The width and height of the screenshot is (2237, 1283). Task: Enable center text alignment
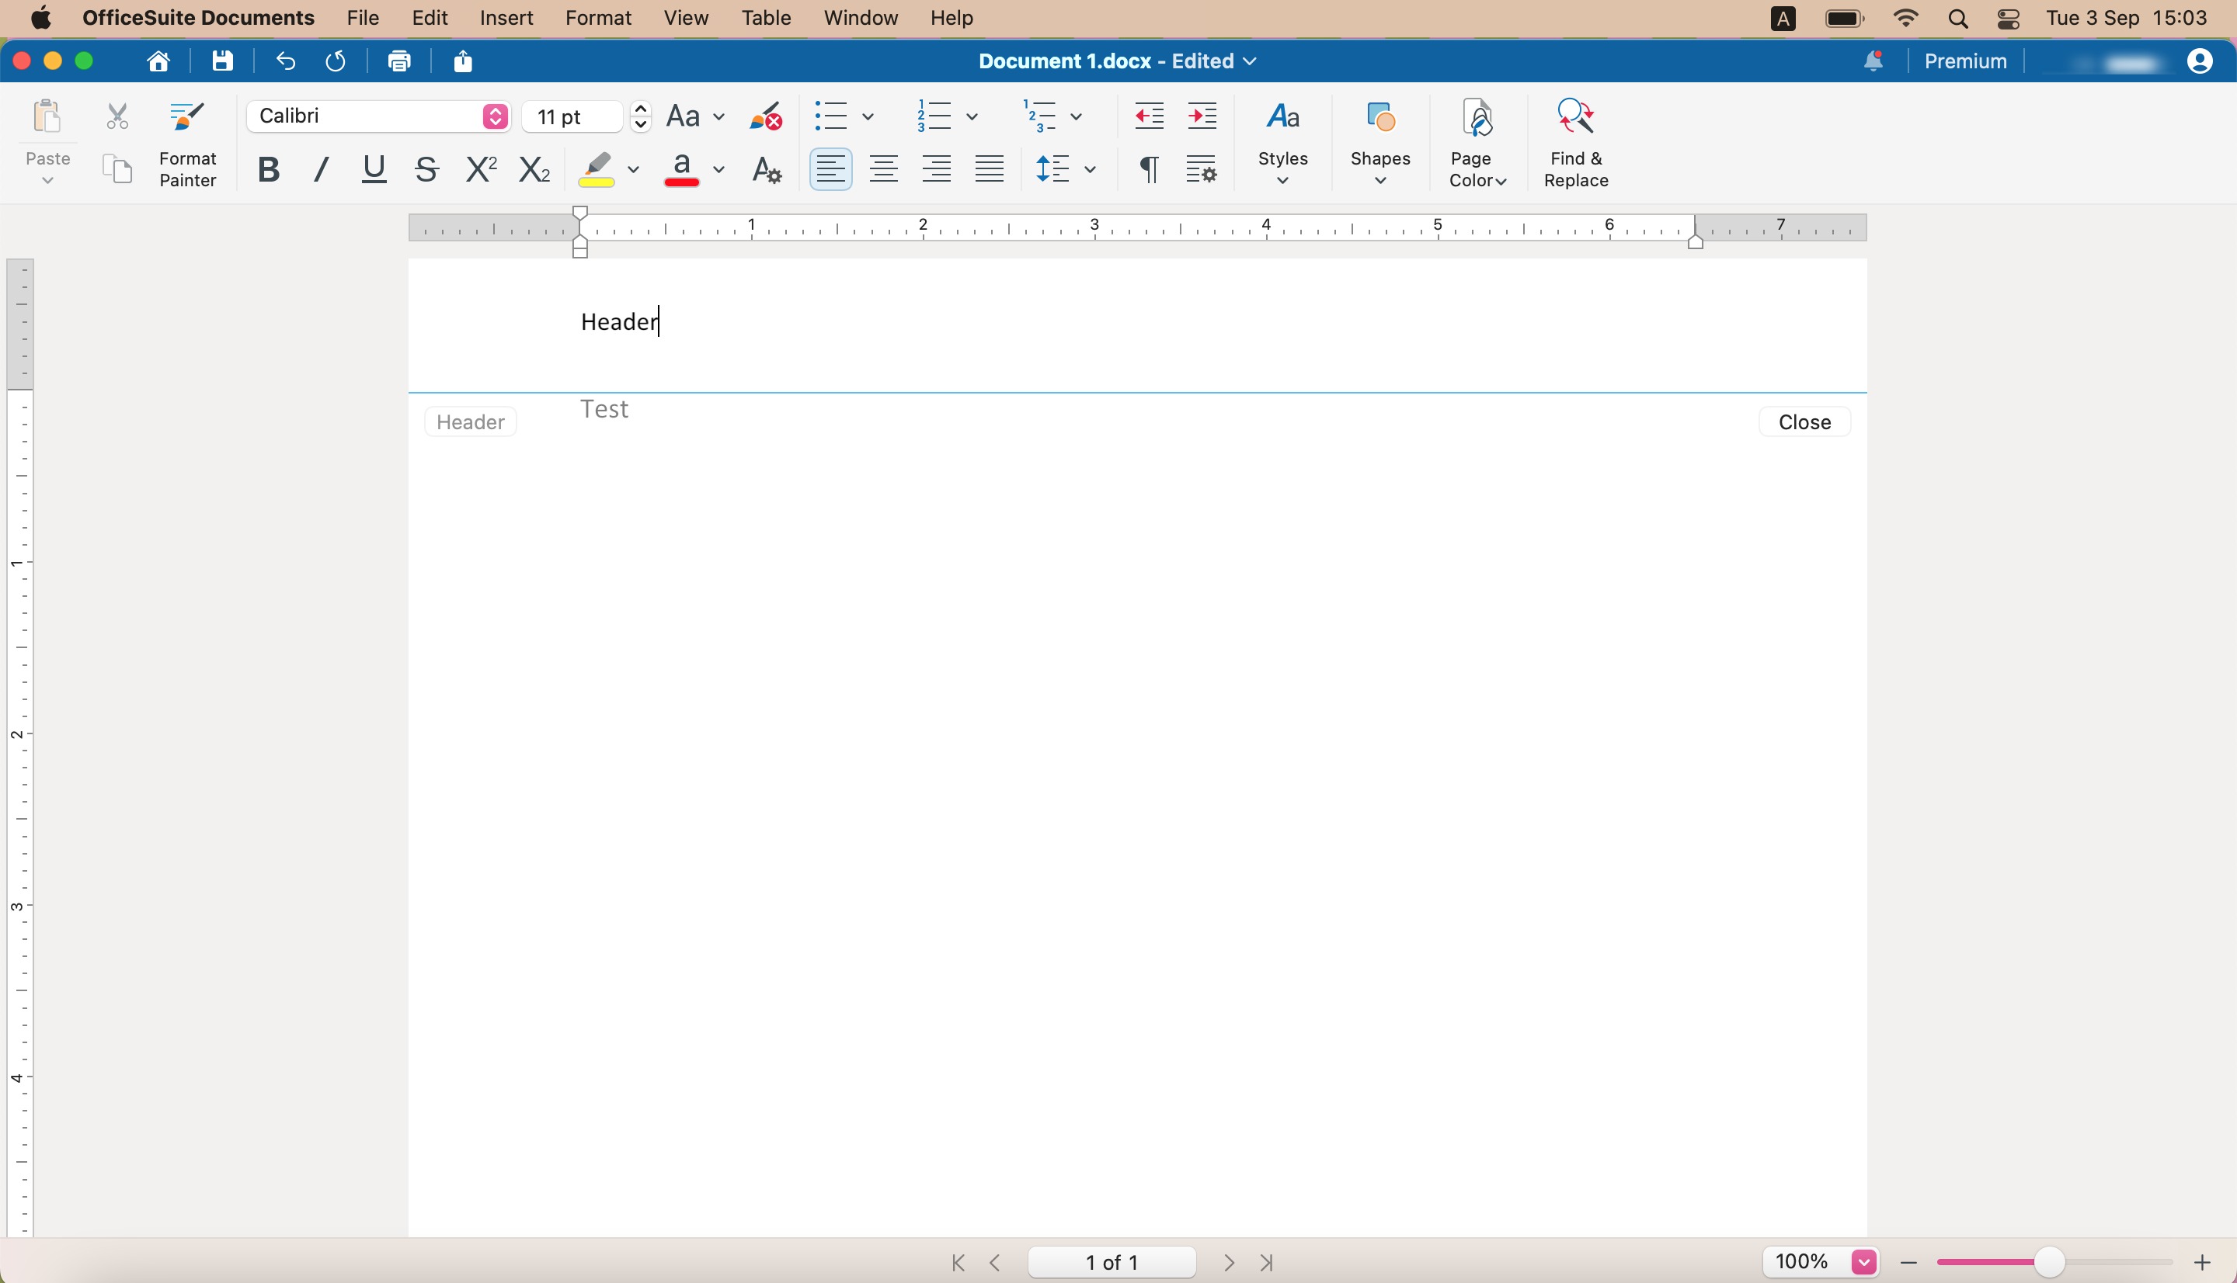click(x=883, y=169)
